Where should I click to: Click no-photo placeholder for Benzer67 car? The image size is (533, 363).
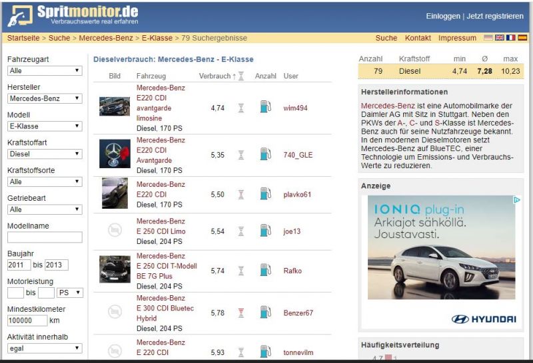(x=115, y=311)
